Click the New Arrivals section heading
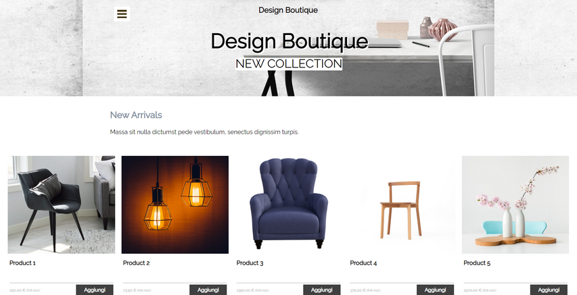Image resolution: width=577 pixels, height=295 pixels. 136,115
